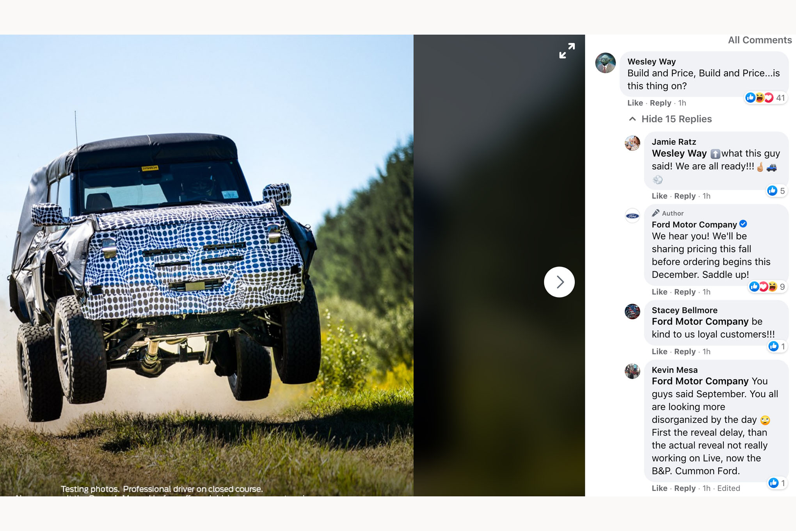Open Kevin Mesa's profile avatar
This screenshot has width=796, height=531.
(632, 371)
